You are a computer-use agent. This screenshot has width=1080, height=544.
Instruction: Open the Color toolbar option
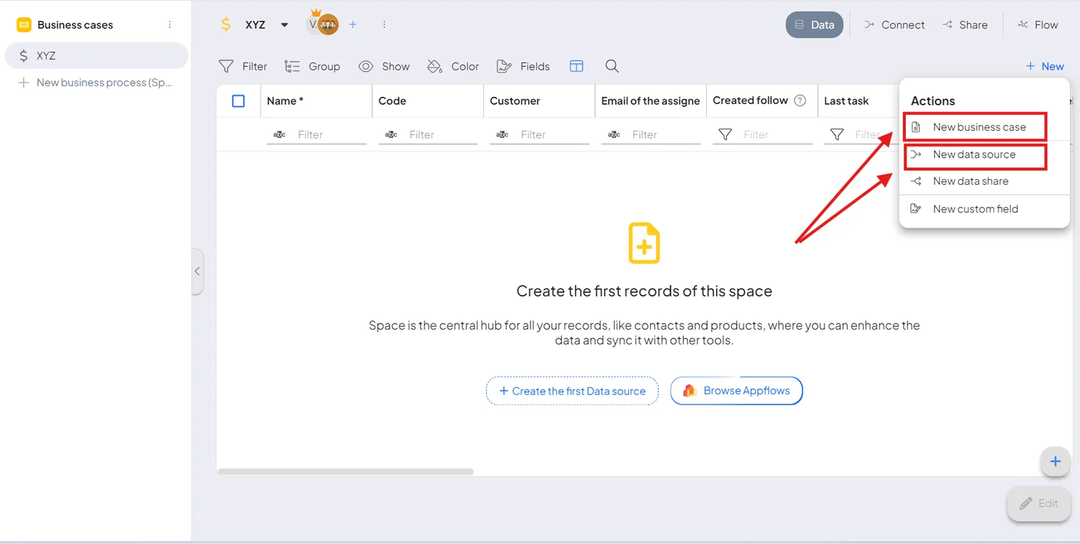click(x=453, y=66)
